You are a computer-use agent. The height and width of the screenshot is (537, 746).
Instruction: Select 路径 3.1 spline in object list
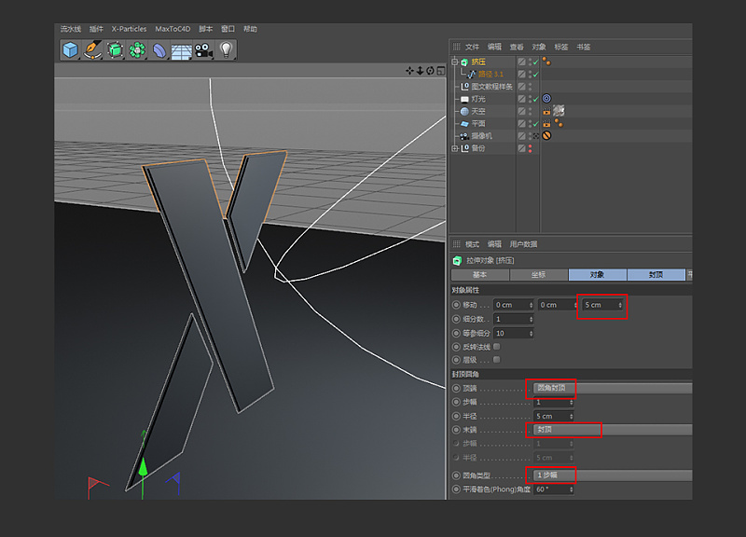point(490,74)
